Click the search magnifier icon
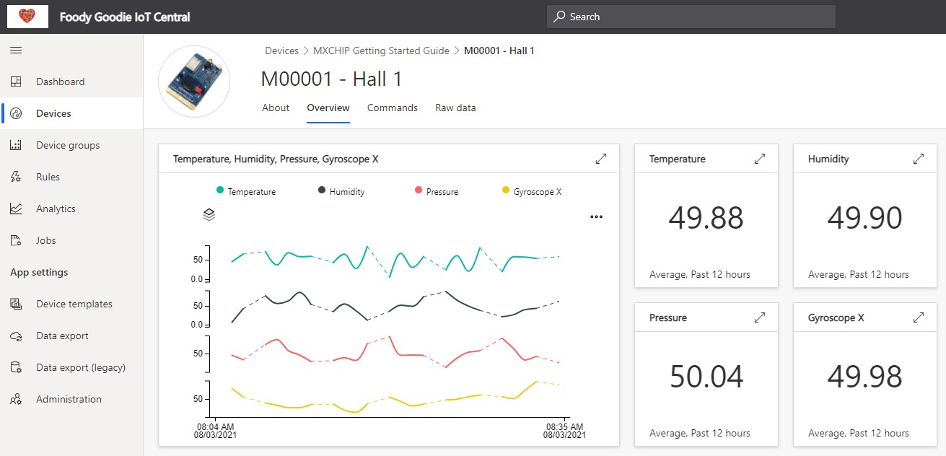The width and height of the screenshot is (946, 456). [x=559, y=17]
